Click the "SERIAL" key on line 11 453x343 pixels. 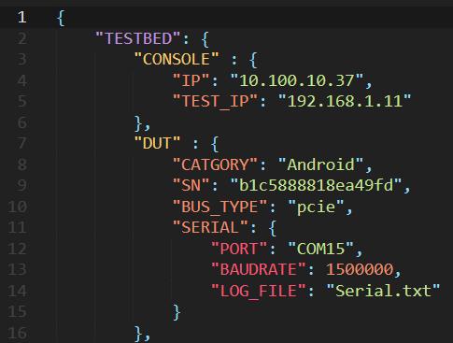[210, 228]
